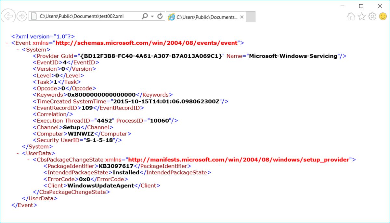Click the closing CbsPackageChangeState tag

pyautogui.click(x=71, y=192)
